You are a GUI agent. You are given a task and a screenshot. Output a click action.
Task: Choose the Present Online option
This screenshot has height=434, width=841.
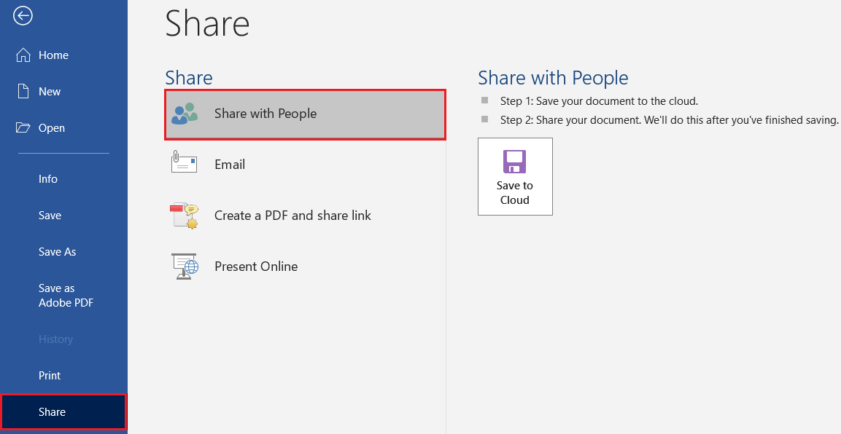coord(305,266)
